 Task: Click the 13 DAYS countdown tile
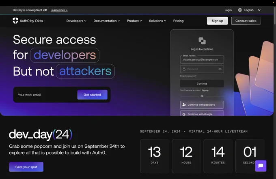[155, 156]
